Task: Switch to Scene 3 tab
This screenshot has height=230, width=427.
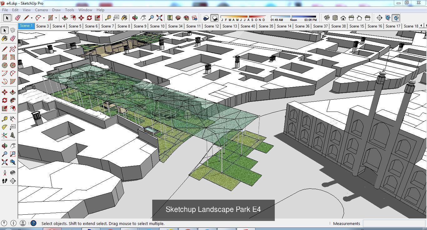Action: 43,26
